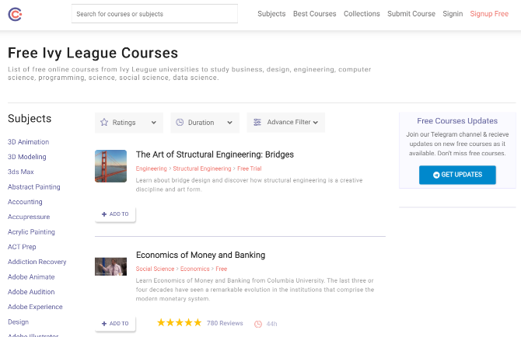This screenshot has width=521, height=337.
Task: Click the sliders icon in Advance Filter
Action: [x=257, y=123]
